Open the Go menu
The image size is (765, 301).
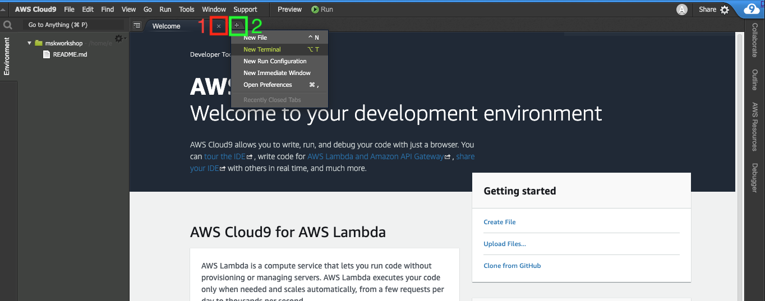point(148,10)
